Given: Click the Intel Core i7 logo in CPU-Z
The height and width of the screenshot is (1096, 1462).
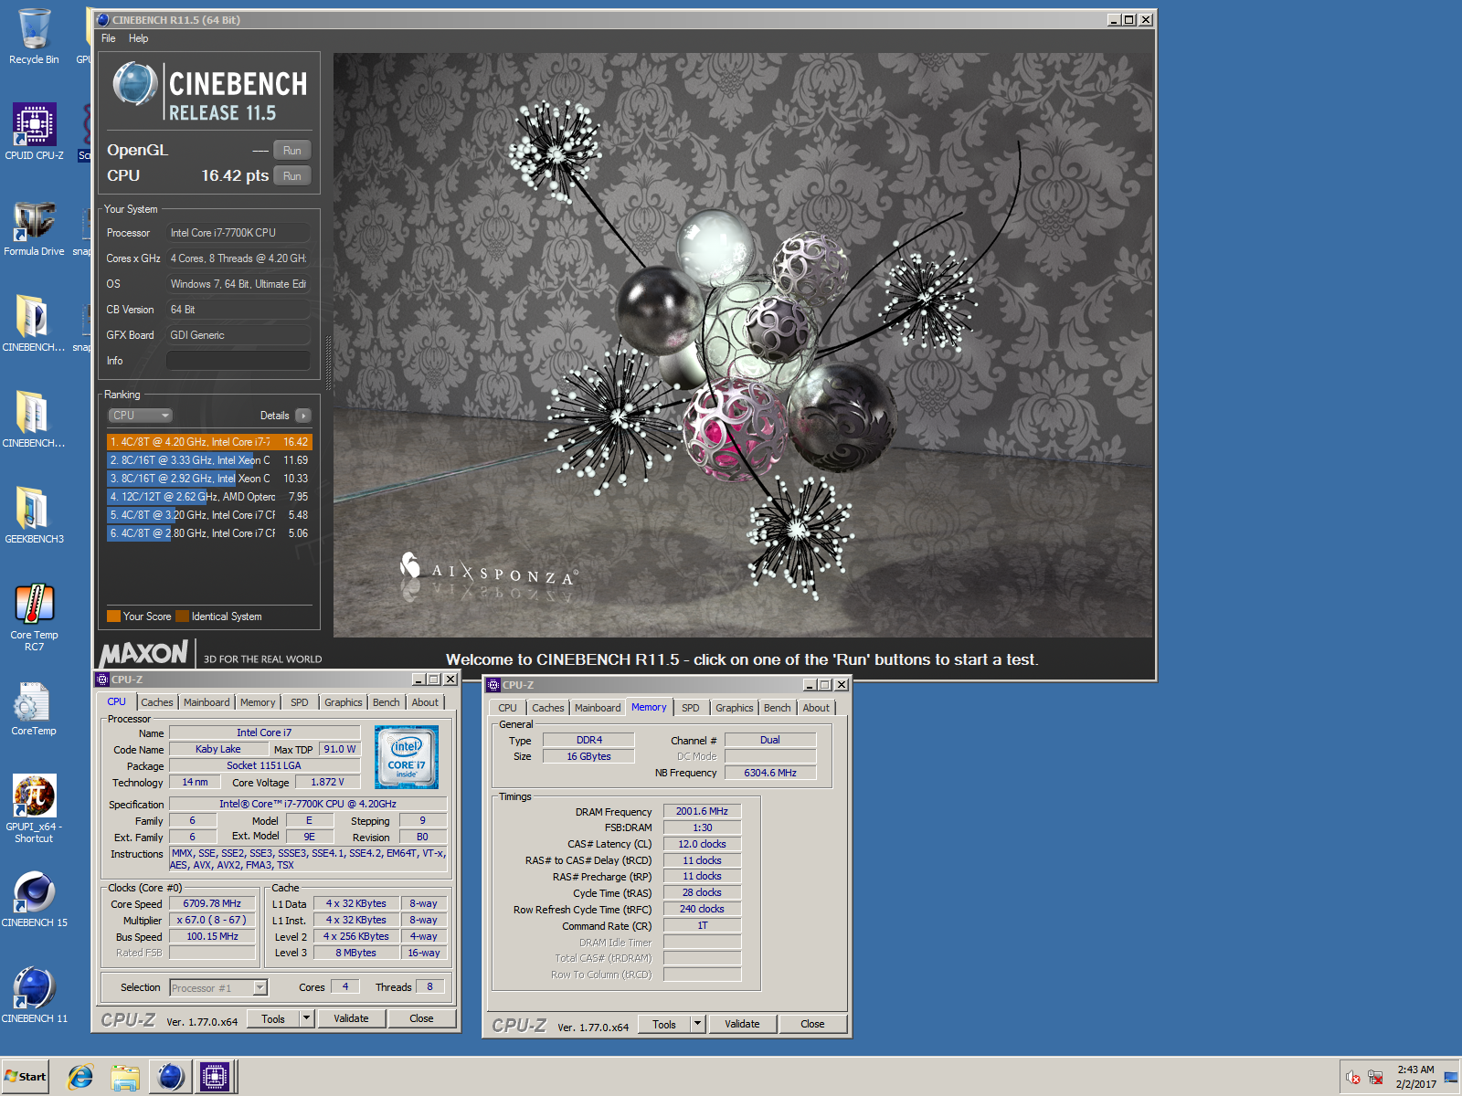Looking at the screenshot, I should point(407,757).
